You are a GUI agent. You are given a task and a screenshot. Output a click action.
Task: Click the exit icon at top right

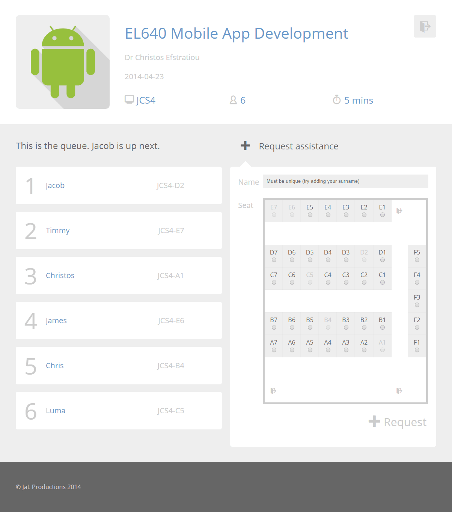425,26
